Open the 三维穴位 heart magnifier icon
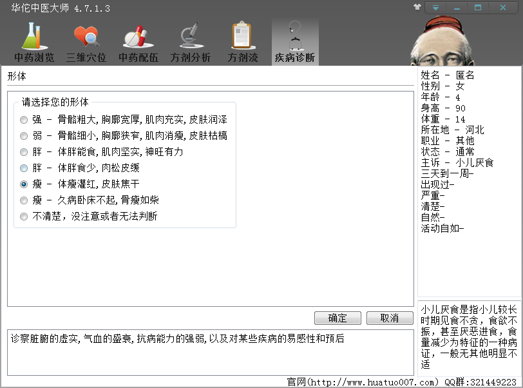The width and height of the screenshot is (523, 388). pos(86,37)
